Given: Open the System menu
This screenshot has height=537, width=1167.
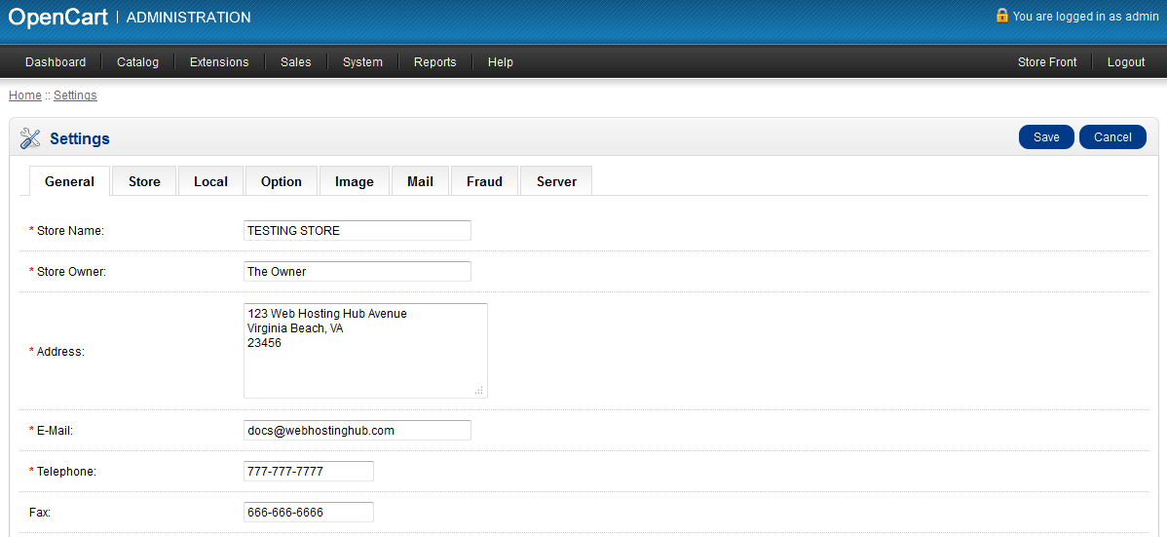Looking at the screenshot, I should coord(362,62).
